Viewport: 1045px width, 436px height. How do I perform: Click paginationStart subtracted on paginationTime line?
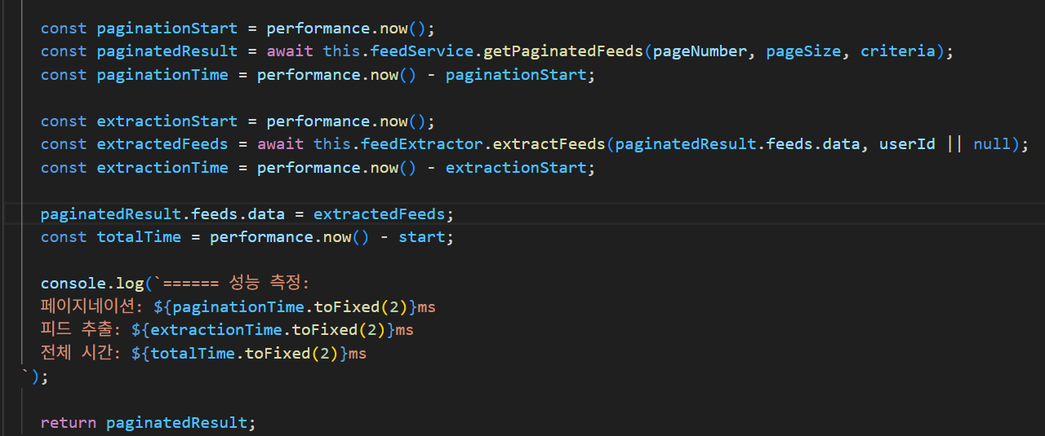(516, 75)
